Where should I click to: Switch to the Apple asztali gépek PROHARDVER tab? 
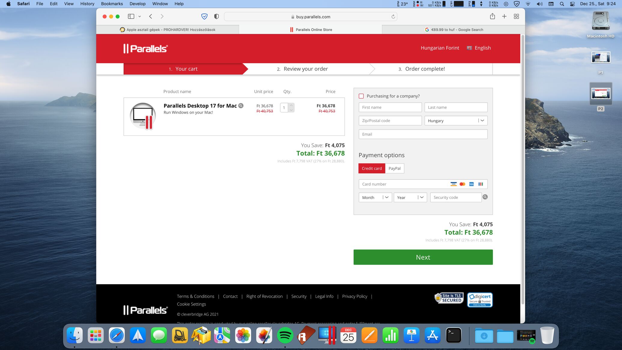(x=168, y=29)
